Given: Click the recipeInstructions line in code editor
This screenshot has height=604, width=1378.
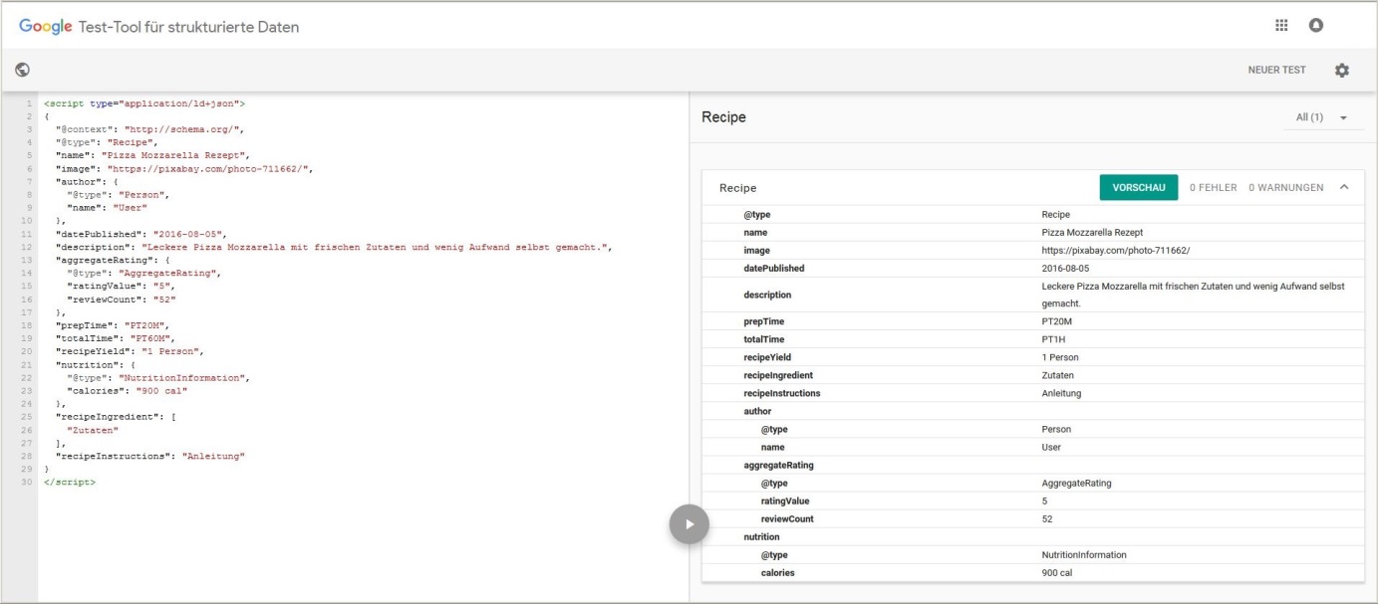Looking at the screenshot, I should click(x=149, y=456).
